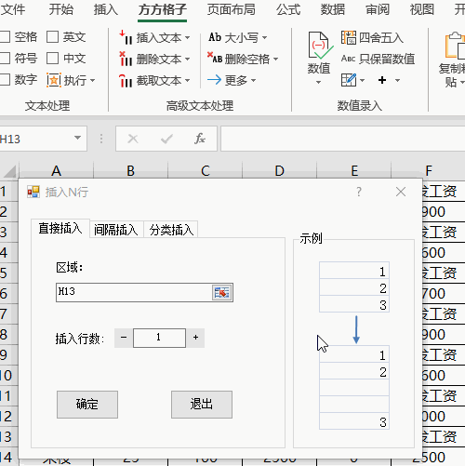Viewport: 465px width, 466px height.
Task: Open dropdown beside the plus icon
Action: click(x=397, y=80)
